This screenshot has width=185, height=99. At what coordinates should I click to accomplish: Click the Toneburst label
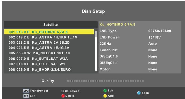[108, 50]
